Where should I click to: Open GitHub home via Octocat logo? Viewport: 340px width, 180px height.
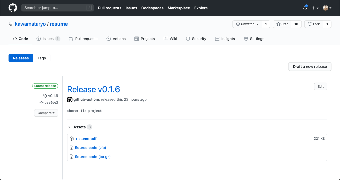tap(13, 8)
